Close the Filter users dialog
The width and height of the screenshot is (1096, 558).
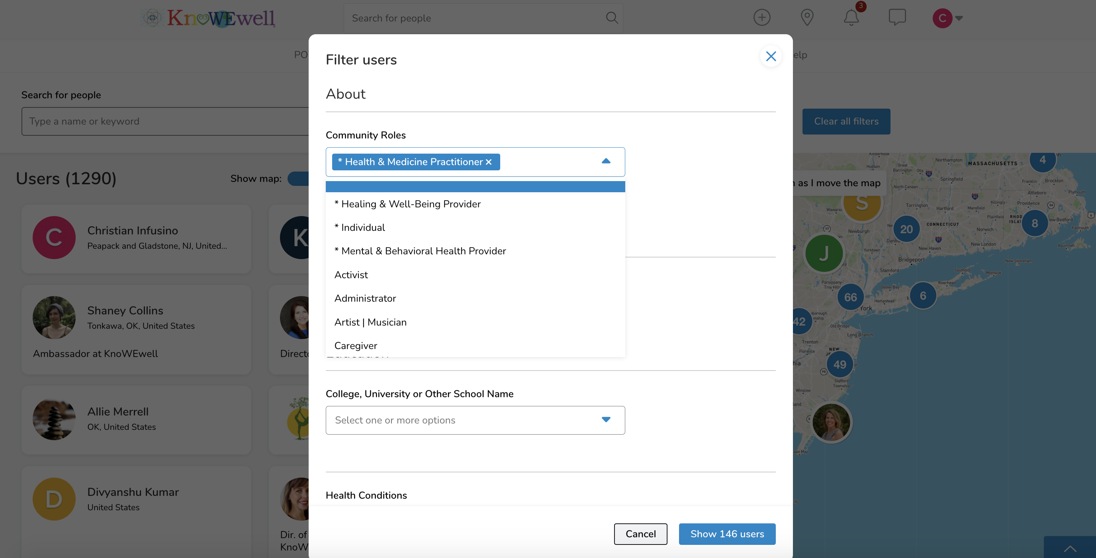coord(771,56)
